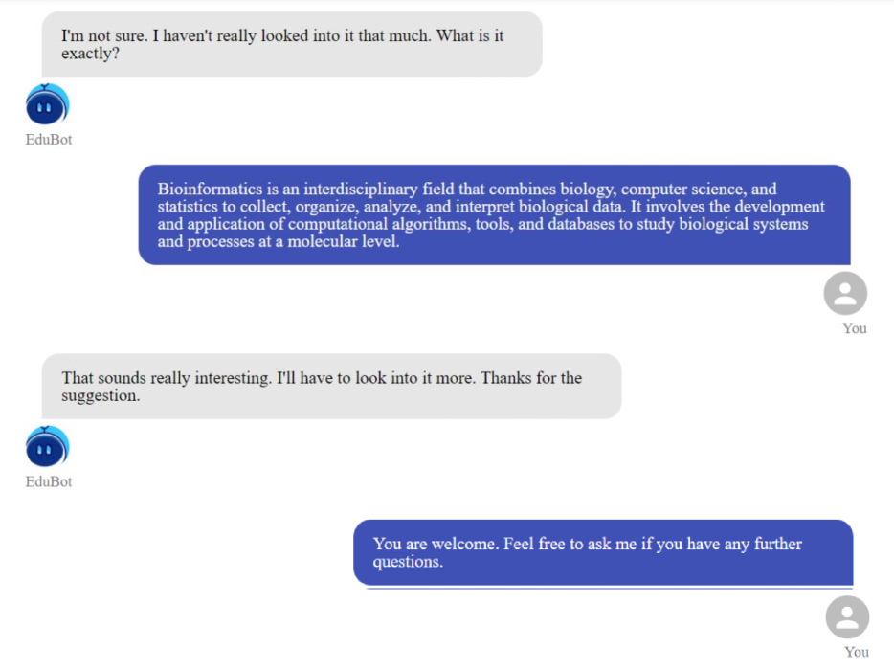Select the blue Bioinformatics definition bubble
The image size is (894, 670).
tap(494, 214)
